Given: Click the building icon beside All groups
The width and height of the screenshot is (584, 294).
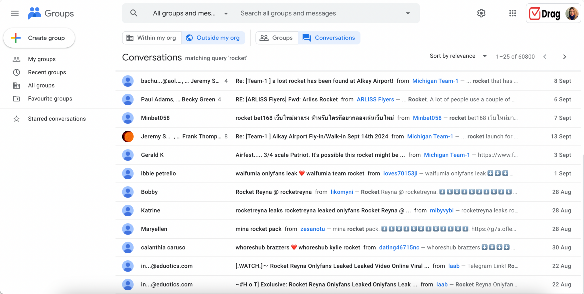Looking at the screenshot, I should pyautogui.click(x=16, y=86).
